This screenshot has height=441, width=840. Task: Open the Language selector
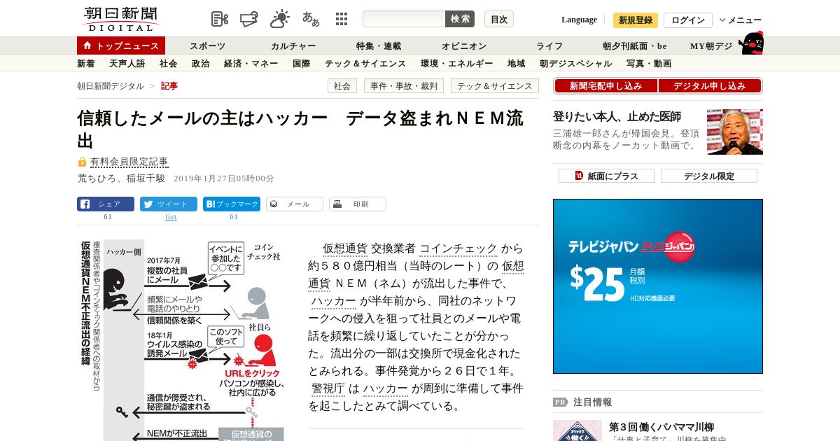click(579, 20)
